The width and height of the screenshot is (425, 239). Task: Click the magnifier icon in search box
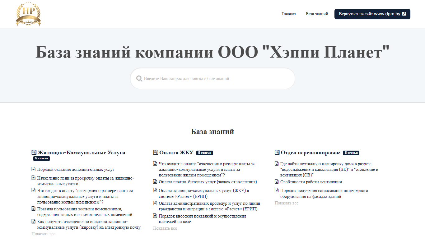tap(139, 78)
